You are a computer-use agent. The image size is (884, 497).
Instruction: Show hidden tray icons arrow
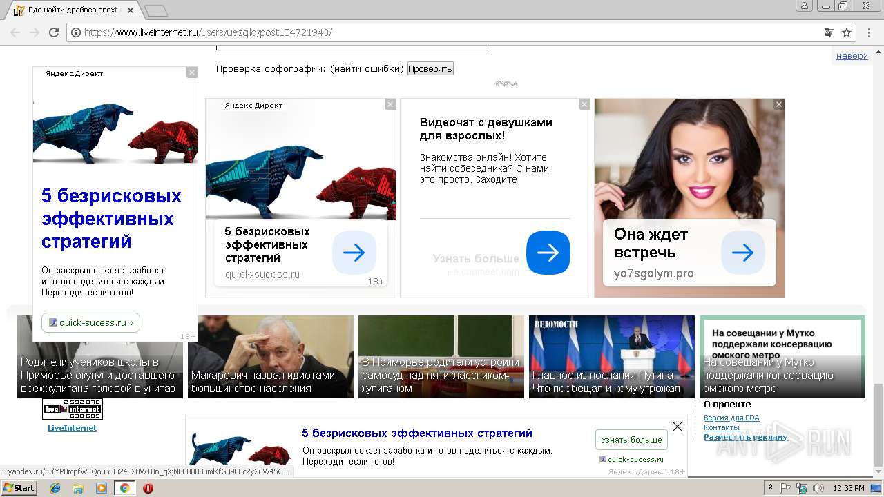(771, 488)
